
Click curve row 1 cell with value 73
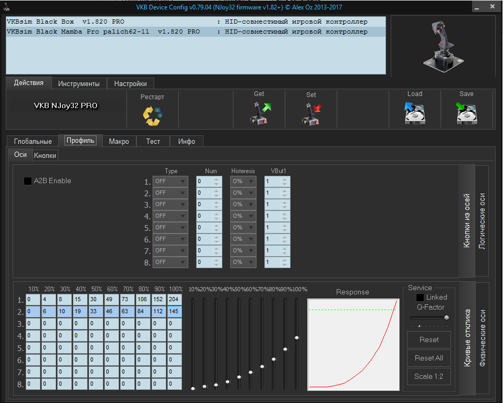click(x=127, y=299)
